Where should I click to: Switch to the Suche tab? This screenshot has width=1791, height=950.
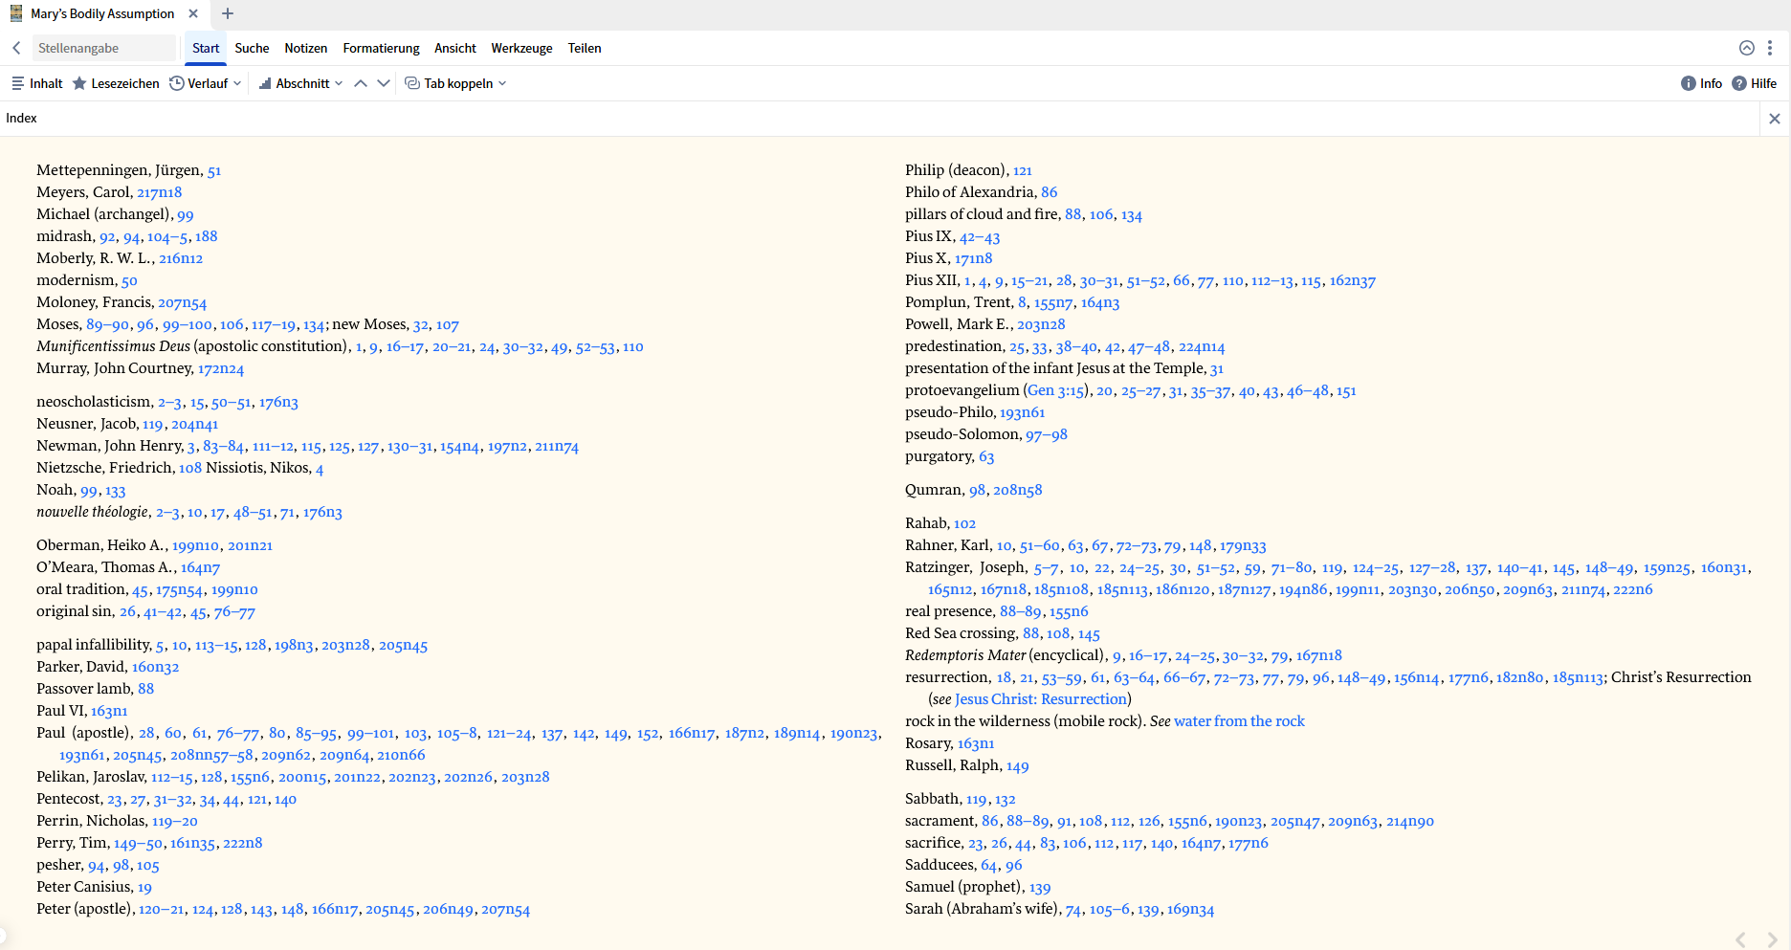point(252,48)
